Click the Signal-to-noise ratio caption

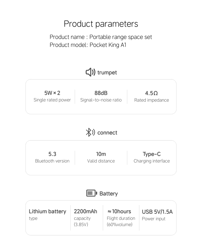(x=101, y=100)
